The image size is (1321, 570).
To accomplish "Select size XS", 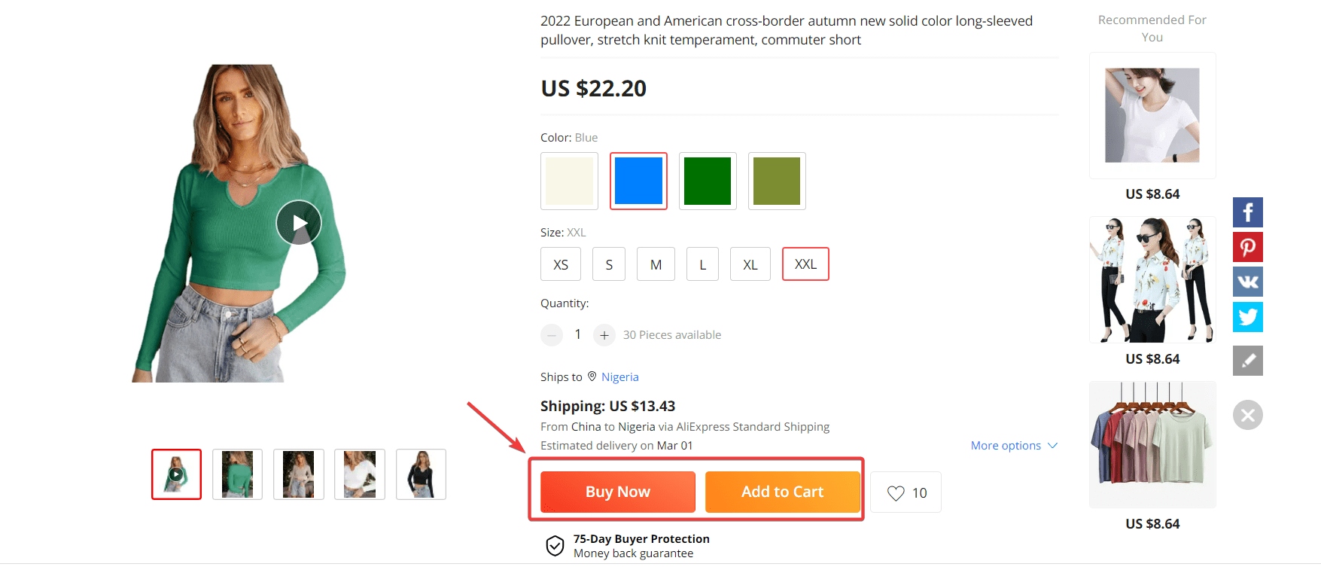I will click(x=560, y=264).
